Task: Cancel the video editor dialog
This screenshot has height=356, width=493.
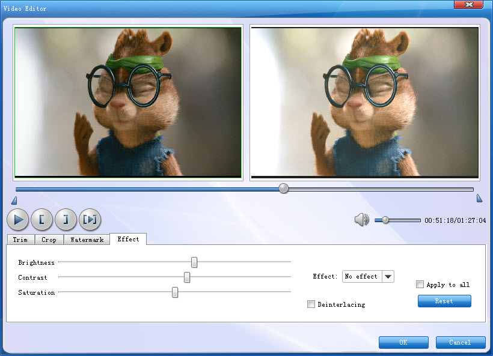Action: pos(461,342)
